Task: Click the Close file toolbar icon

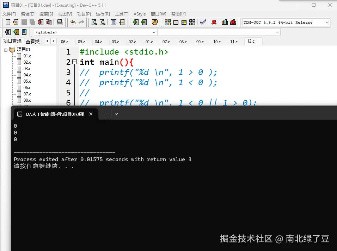Action: (x=41, y=22)
